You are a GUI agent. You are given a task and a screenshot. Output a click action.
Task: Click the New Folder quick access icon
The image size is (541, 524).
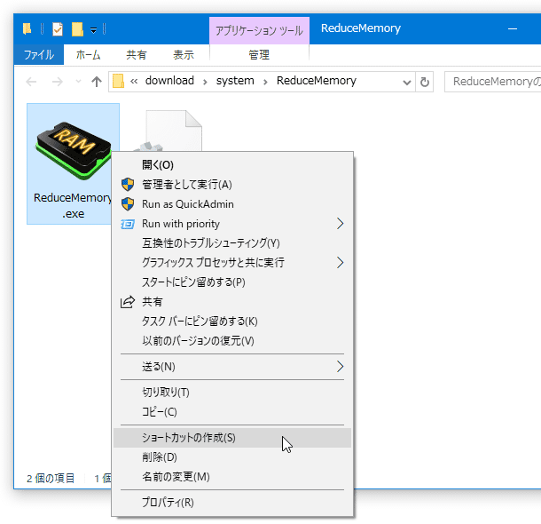coord(77,29)
